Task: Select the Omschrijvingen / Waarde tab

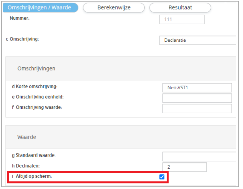Action: [x=40, y=7]
